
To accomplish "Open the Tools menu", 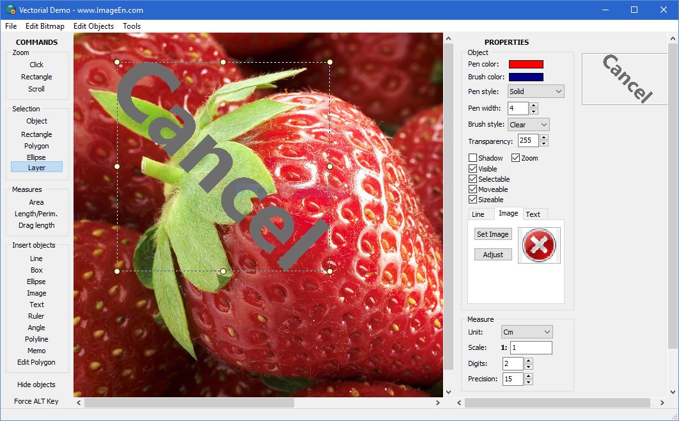I will click(x=132, y=26).
